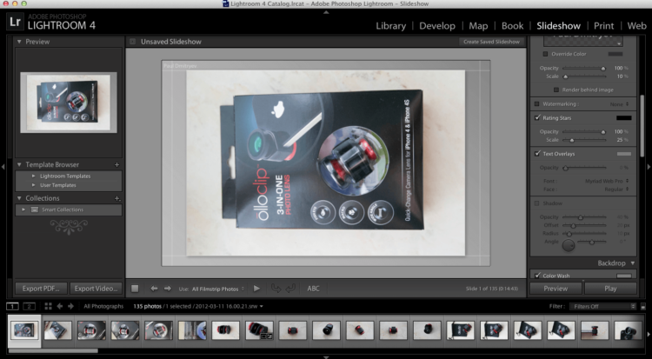Hide top module picker panel arrow
The height and width of the screenshot is (359, 652).
tap(326, 12)
